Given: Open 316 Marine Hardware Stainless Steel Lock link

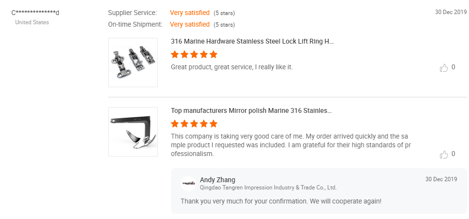Looking at the screenshot, I should pos(252,42).
